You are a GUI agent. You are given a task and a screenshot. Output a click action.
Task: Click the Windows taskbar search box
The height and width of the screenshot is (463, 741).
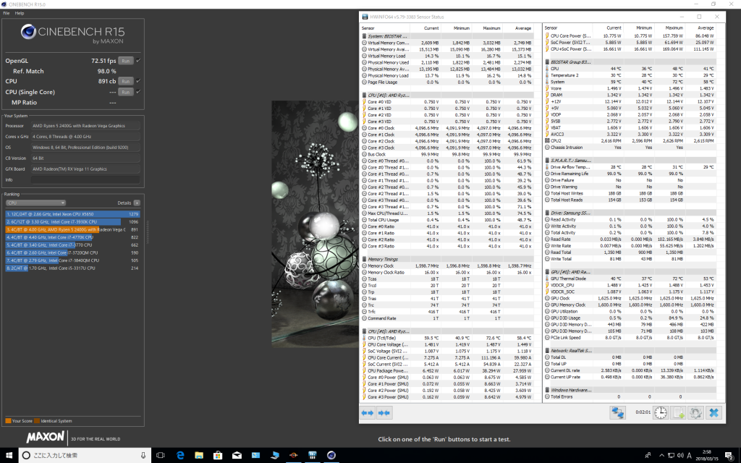coord(85,456)
